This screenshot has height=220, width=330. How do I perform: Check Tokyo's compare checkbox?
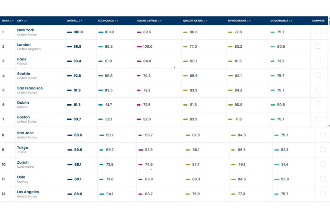tap(323, 149)
